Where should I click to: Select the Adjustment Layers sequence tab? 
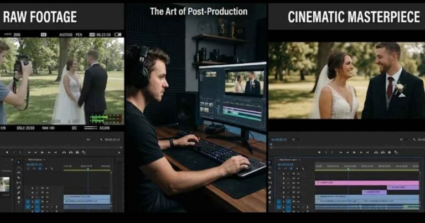tap(288, 160)
